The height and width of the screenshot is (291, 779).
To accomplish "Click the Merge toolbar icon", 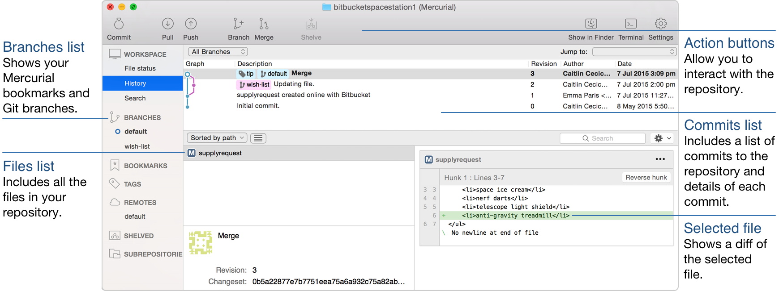I will pyautogui.click(x=264, y=24).
